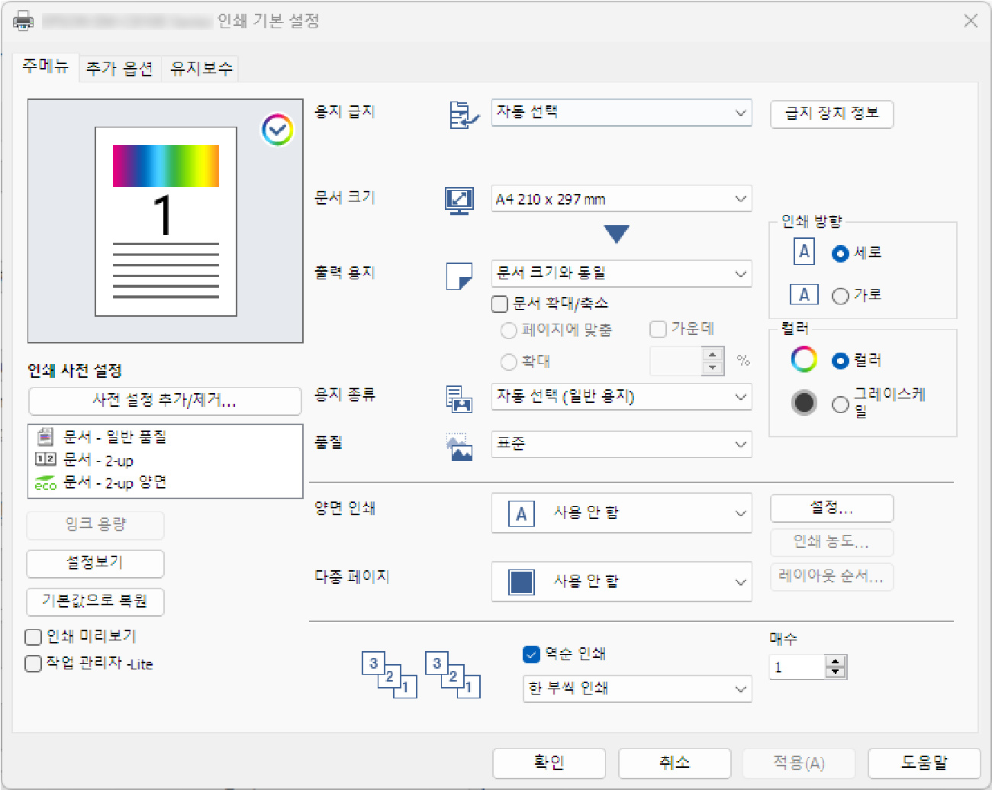This screenshot has width=992, height=790.
Task: Expand the 품질 표준 dropdown
Action: (x=621, y=444)
